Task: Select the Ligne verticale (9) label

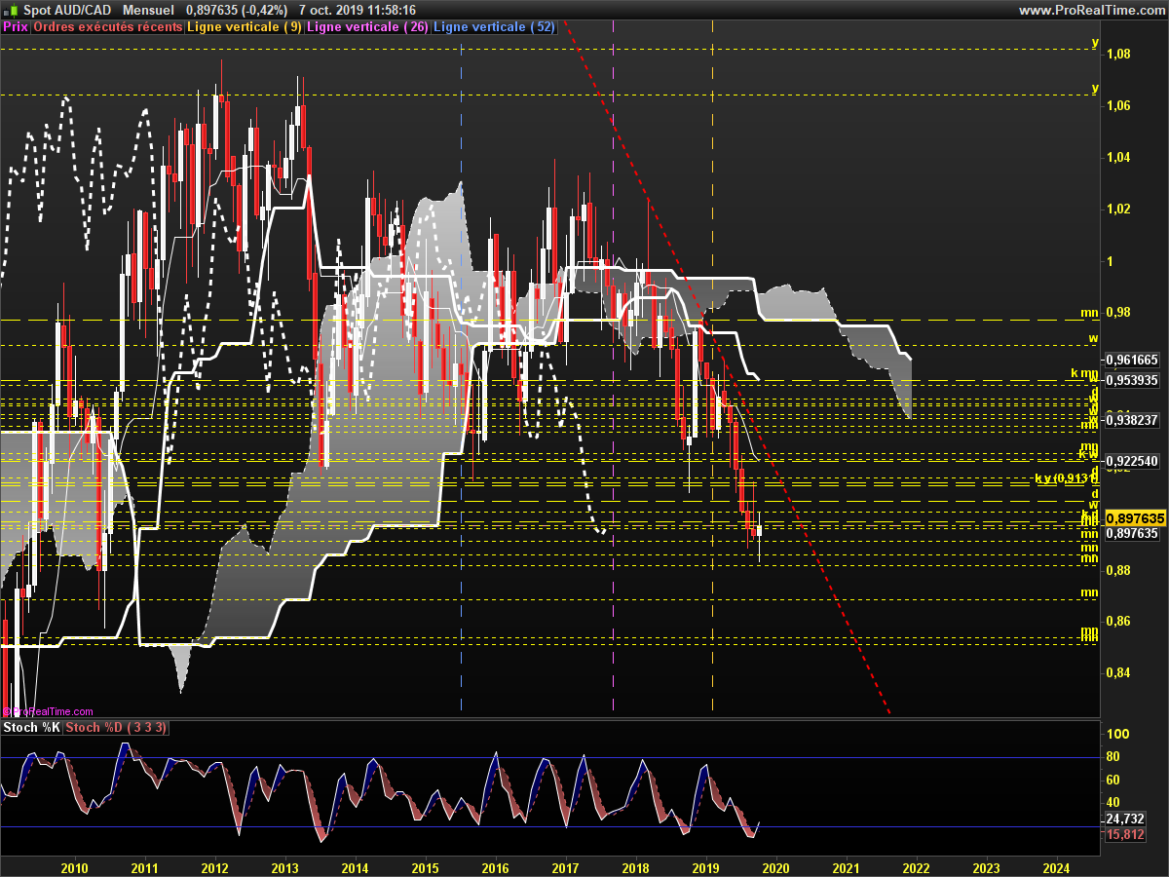Action: click(244, 27)
